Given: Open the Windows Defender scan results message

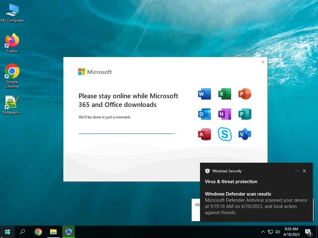Looking at the screenshot, I should click(256, 203).
